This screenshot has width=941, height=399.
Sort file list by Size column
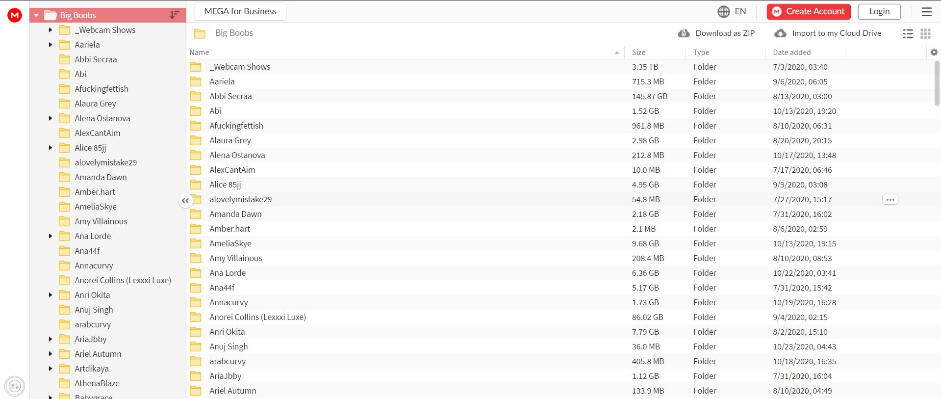coord(638,53)
